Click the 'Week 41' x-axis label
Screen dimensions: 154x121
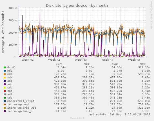point(28,60)
